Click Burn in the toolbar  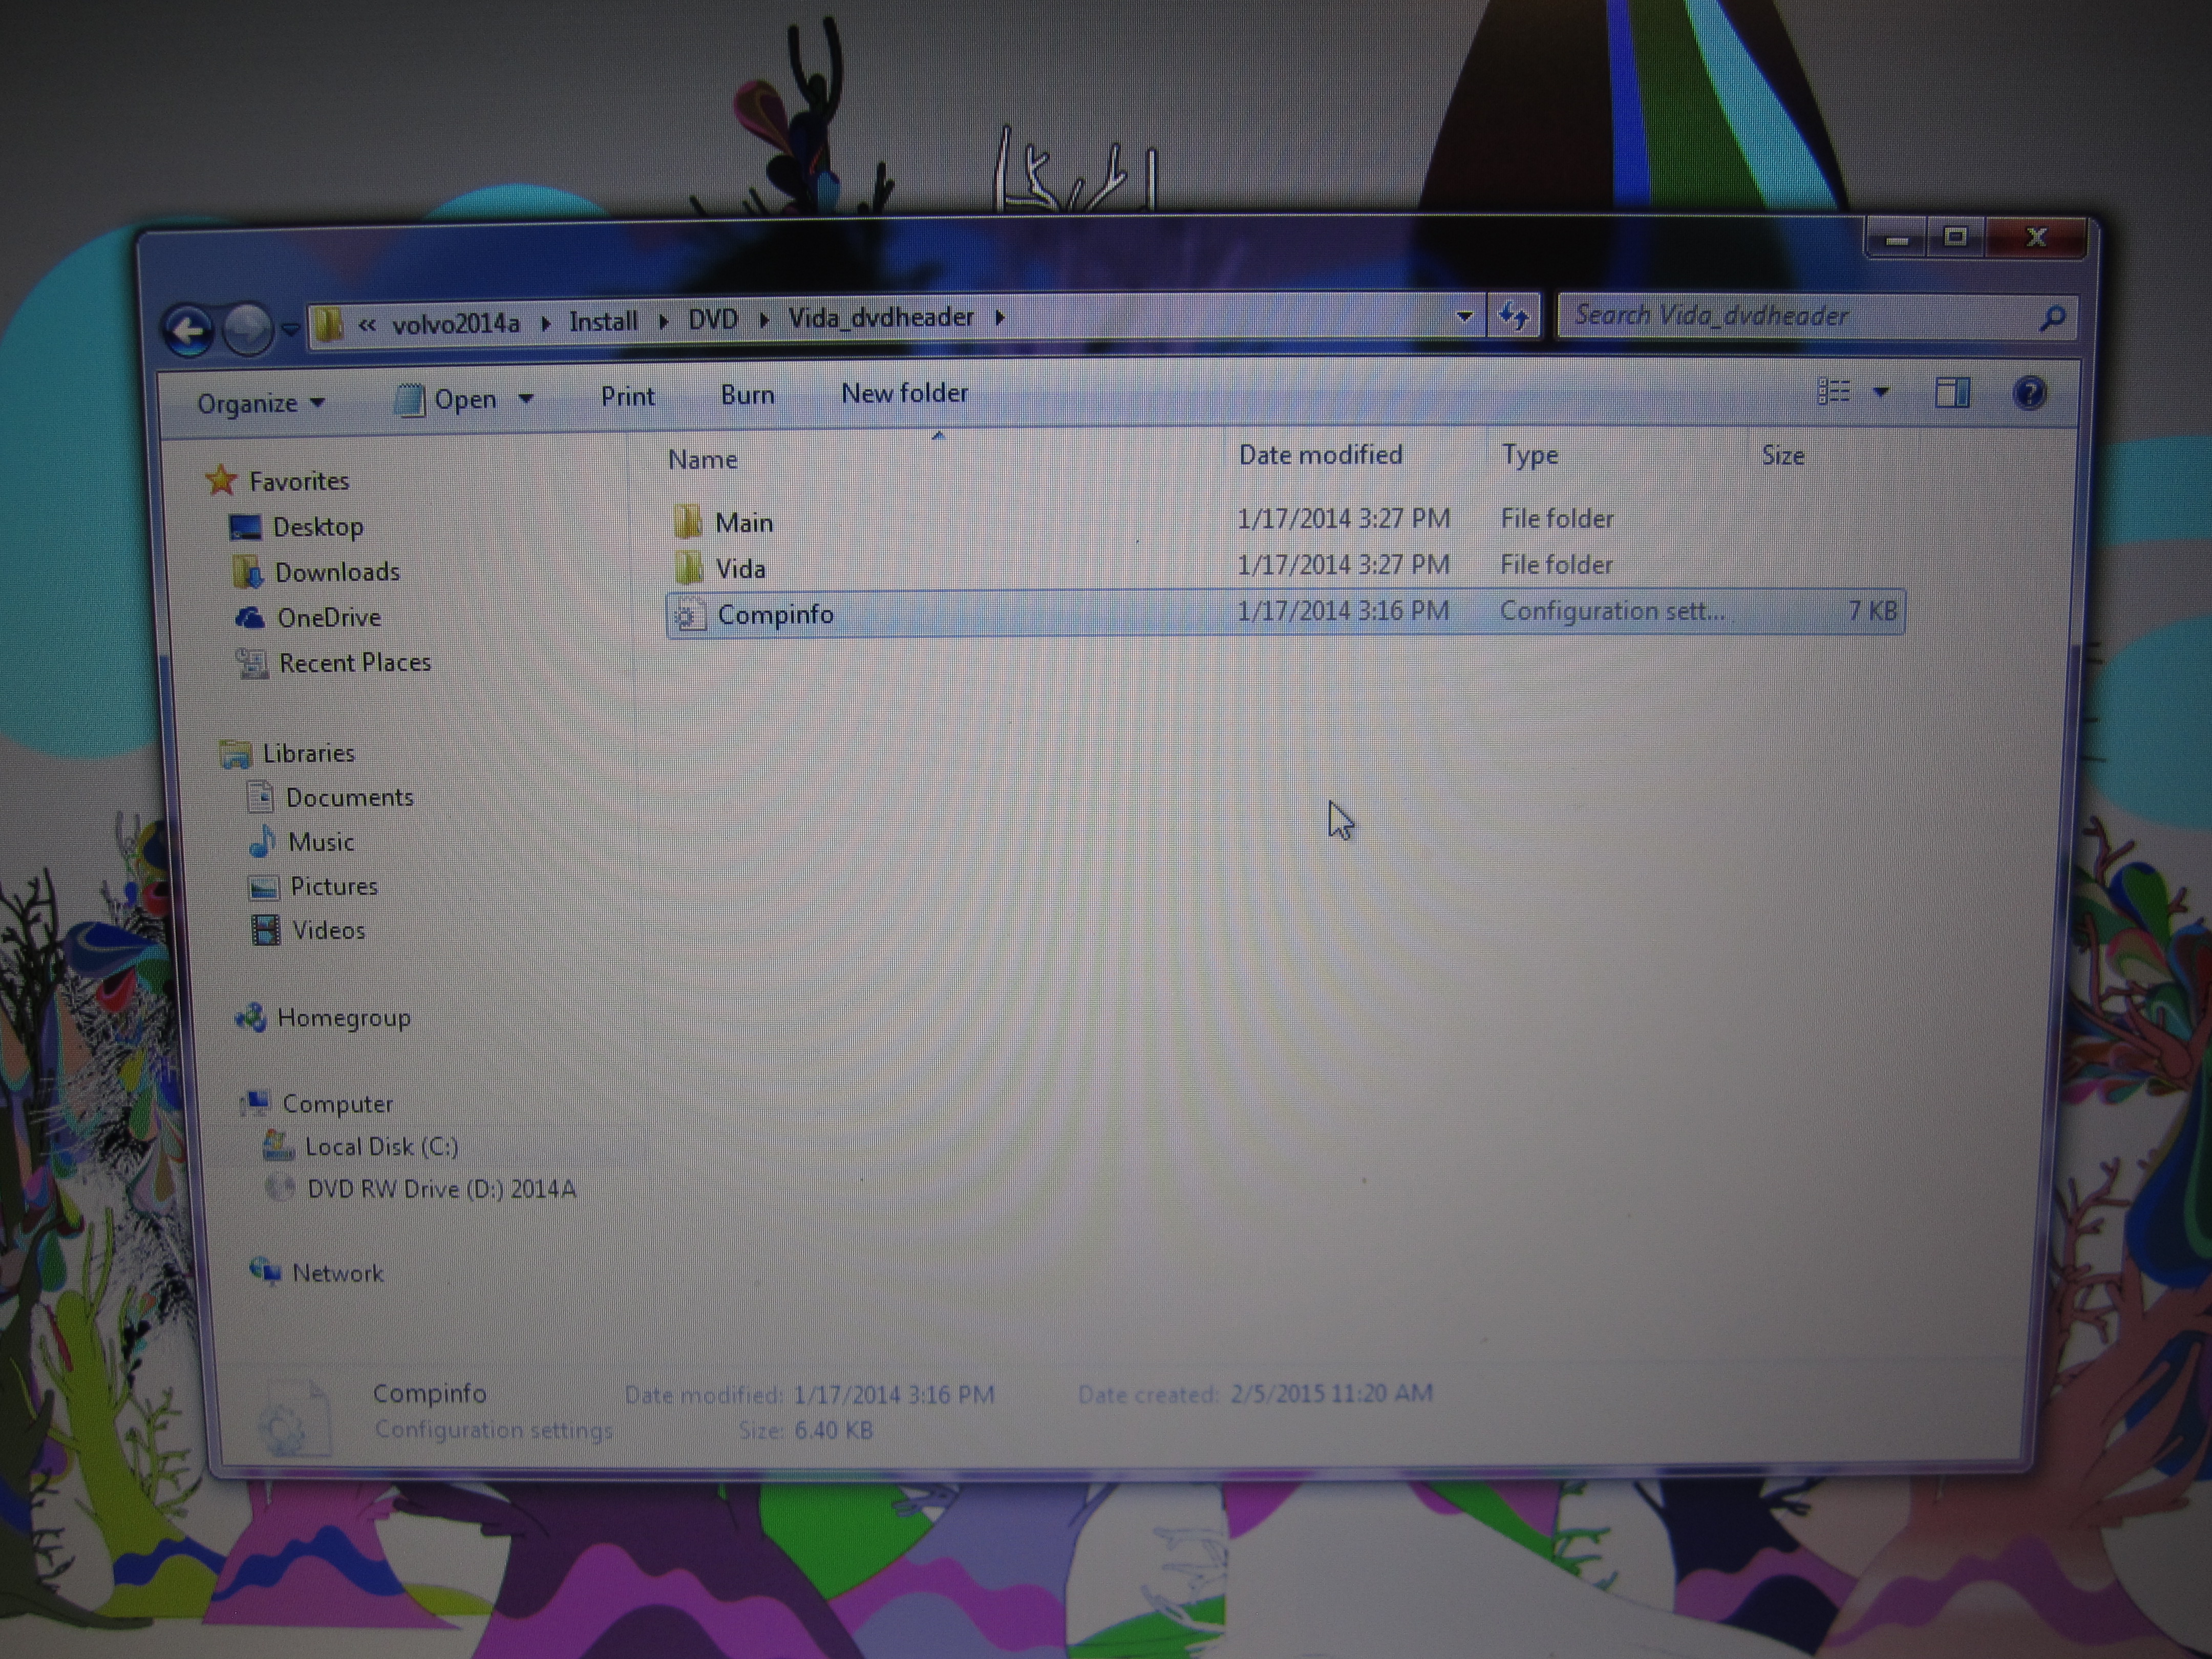(x=747, y=395)
